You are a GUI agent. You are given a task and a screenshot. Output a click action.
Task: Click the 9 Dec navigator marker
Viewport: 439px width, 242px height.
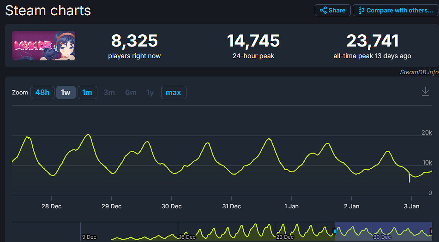click(x=89, y=237)
